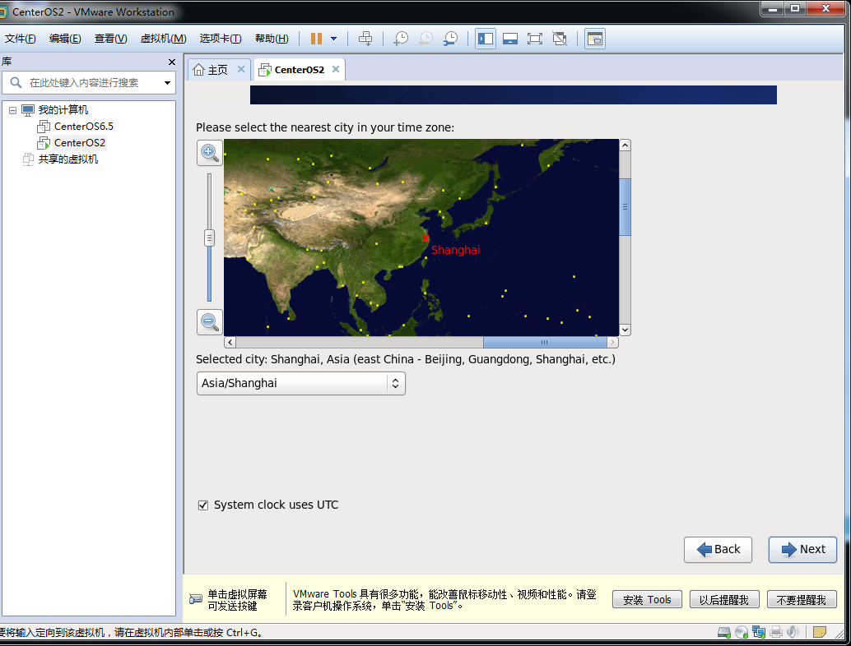Click the pause virtual machine icon
This screenshot has height=646, width=851.
point(316,39)
